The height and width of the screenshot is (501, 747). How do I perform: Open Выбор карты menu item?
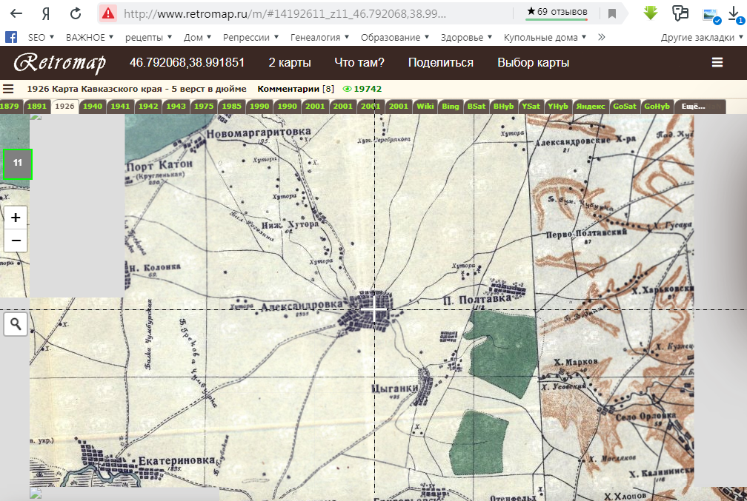533,63
